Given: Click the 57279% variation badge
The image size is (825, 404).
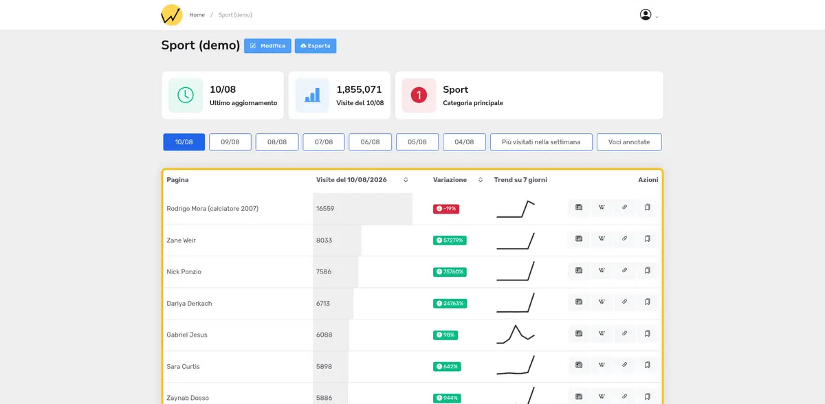Looking at the screenshot, I should (450, 240).
